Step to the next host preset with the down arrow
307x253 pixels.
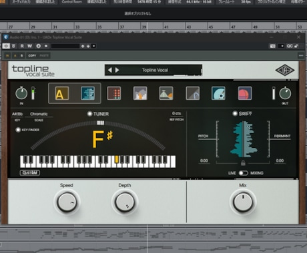(88, 46)
